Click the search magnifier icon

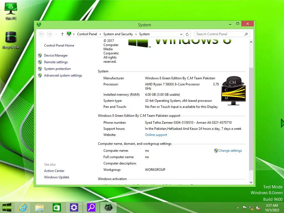(x=246, y=34)
